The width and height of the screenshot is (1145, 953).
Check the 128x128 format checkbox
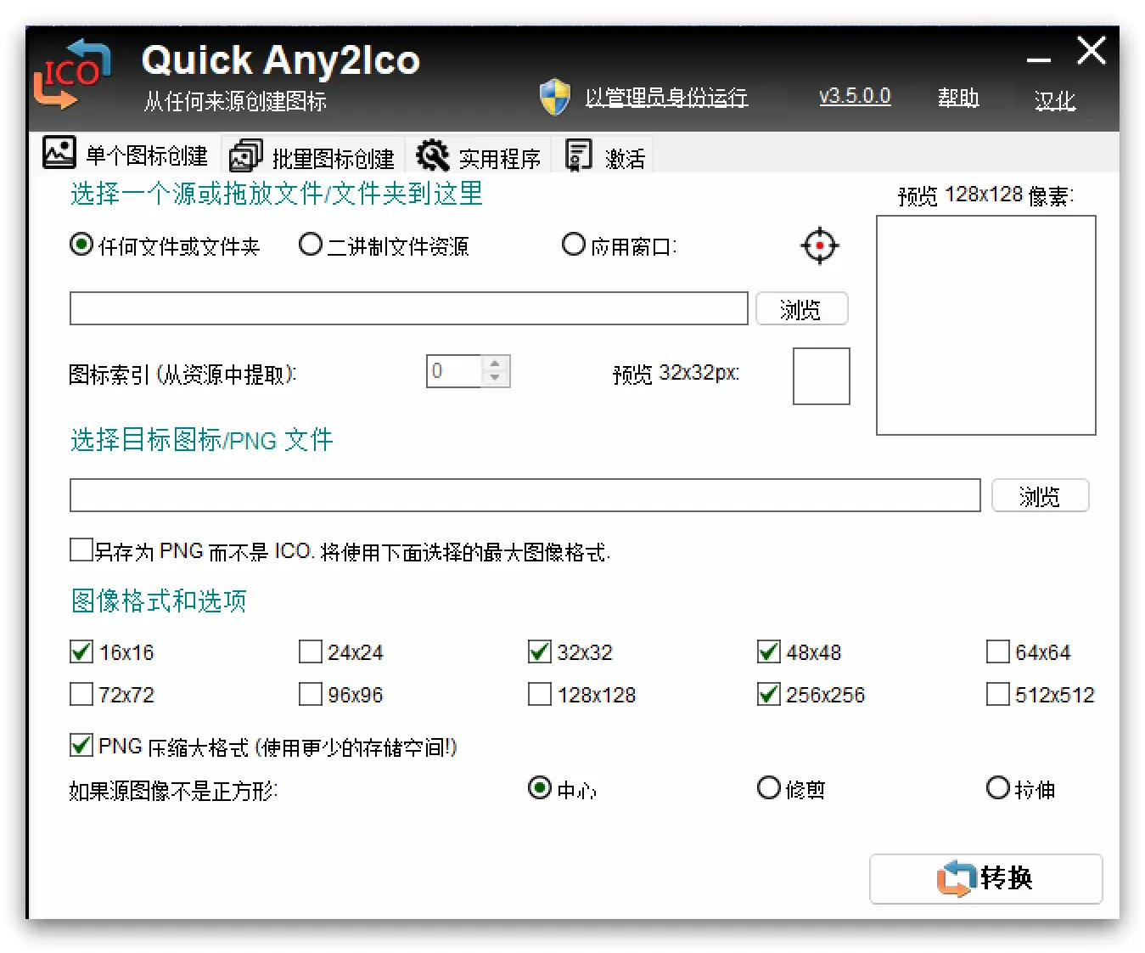[x=540, y=694]
